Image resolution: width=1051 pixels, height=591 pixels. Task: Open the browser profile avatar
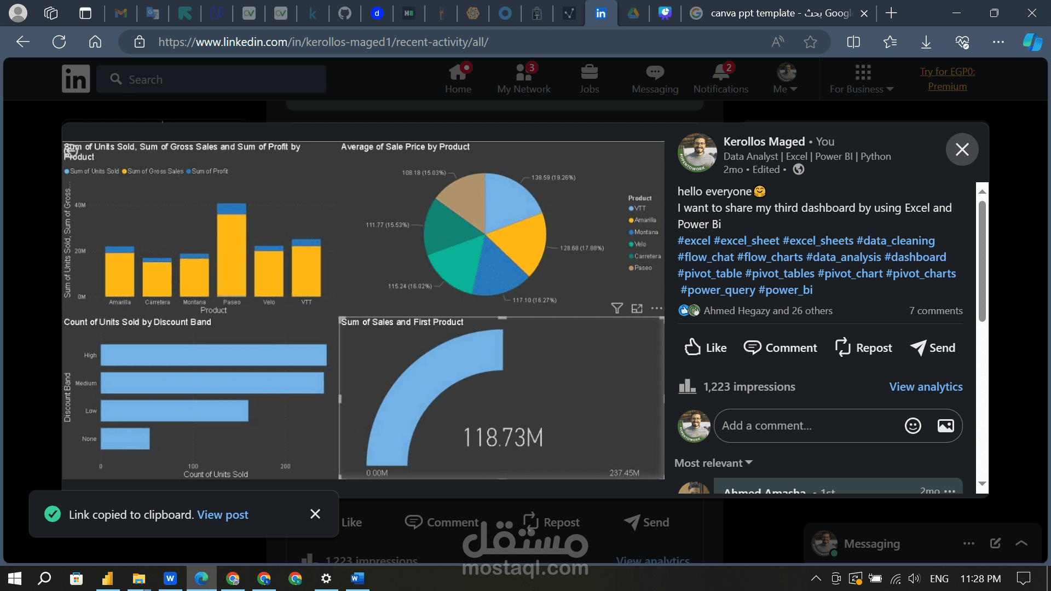coord(18,13)
